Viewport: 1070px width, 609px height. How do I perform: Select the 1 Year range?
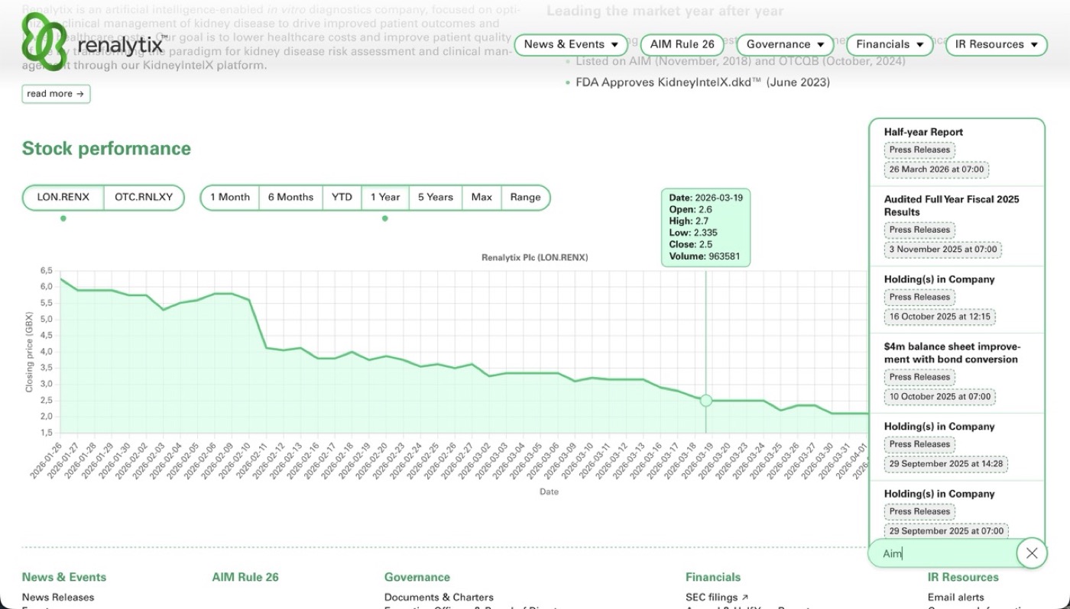385,197
